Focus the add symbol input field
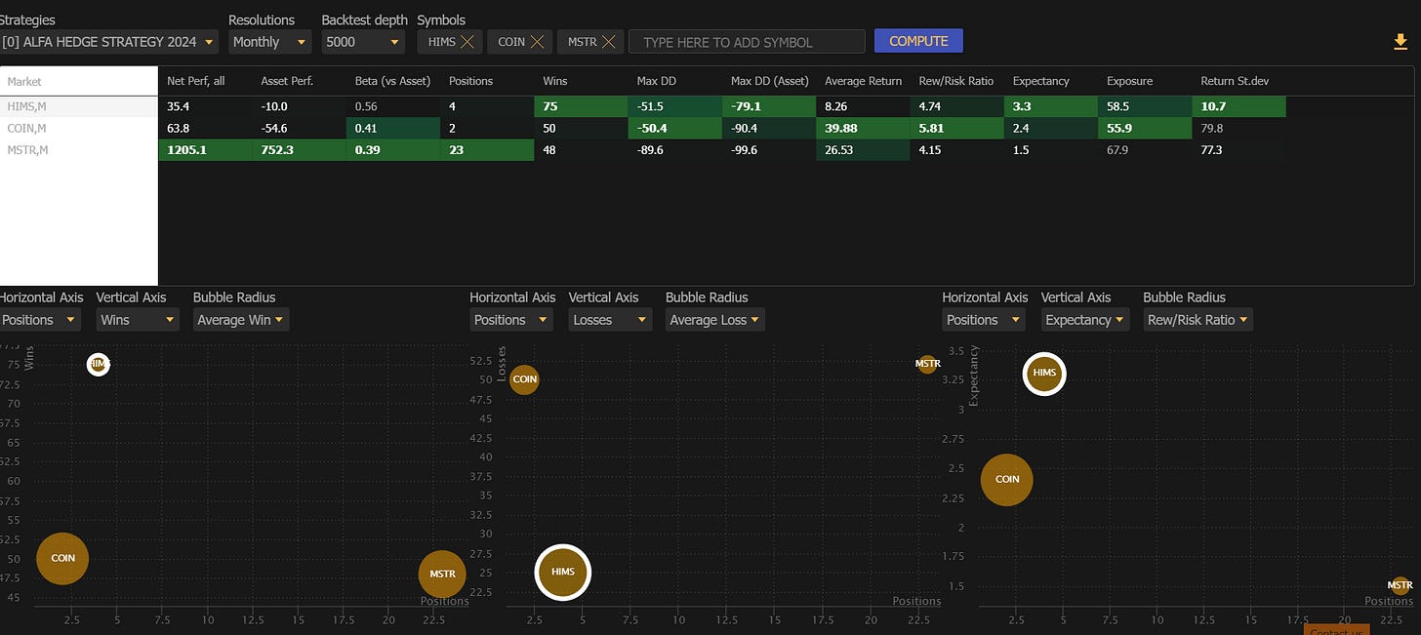The width and height of the screenshot is (1421, 635). (747, 42)
